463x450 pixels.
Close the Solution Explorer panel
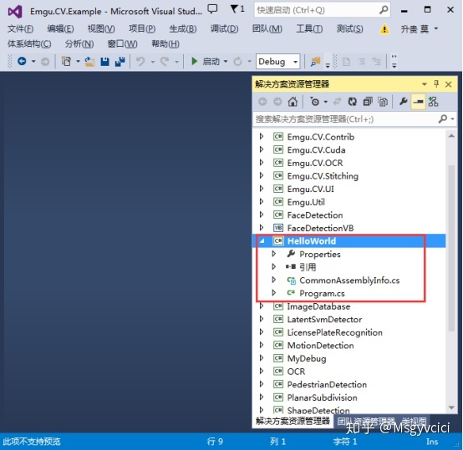[448, 84]
